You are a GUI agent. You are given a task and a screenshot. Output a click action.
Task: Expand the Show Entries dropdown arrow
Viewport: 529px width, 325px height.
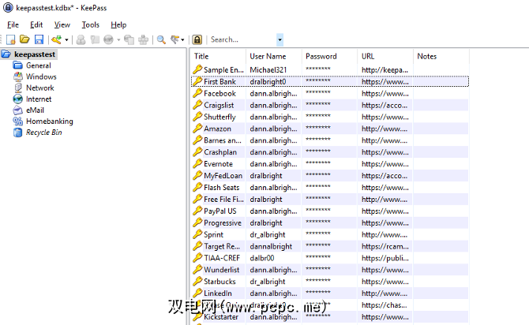[182, 40]
